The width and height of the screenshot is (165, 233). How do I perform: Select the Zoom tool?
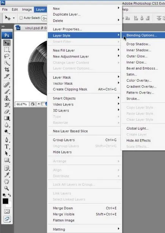(x=7, y=188)
